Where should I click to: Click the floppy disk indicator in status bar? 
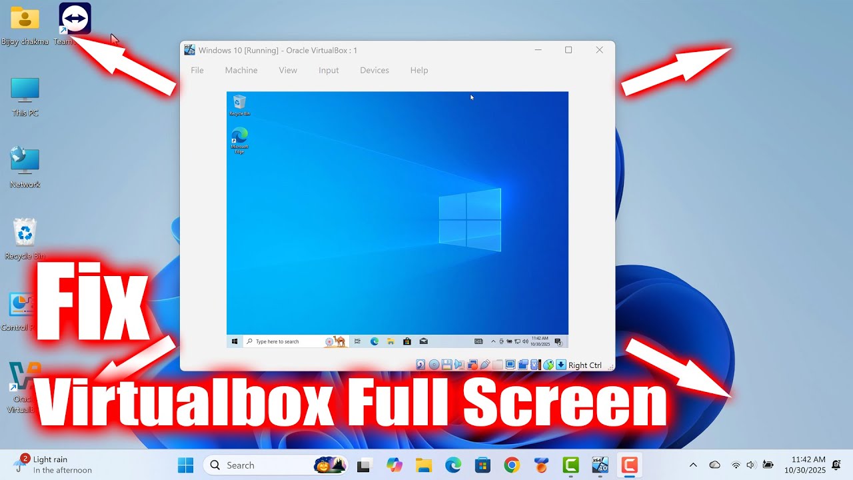point(446,365)
